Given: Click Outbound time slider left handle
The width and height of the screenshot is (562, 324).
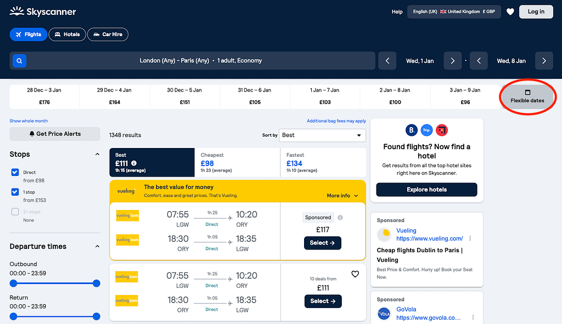Looking at the screenshot, I should pyautogui.click(x=14, y=283).
